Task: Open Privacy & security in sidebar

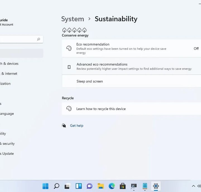Action: pyautogui.click(x=7, y=144)
